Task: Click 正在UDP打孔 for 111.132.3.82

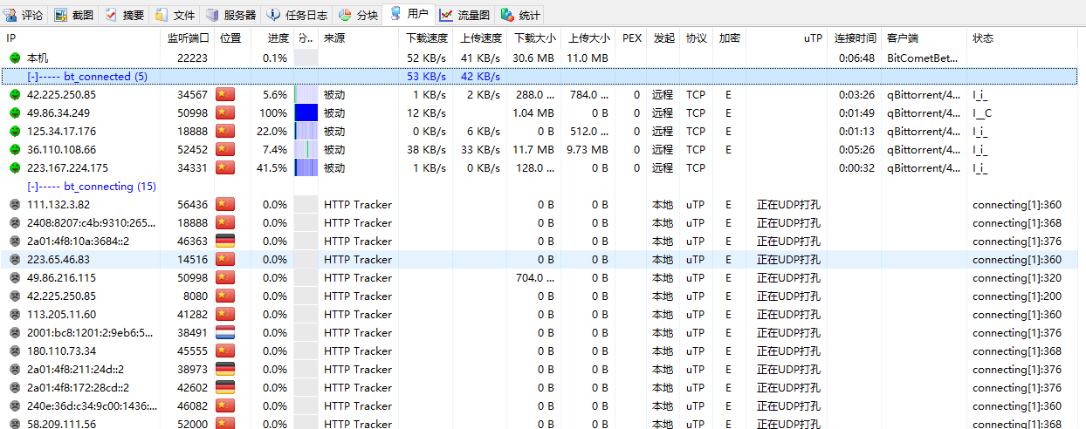Action: coord(788,204)
